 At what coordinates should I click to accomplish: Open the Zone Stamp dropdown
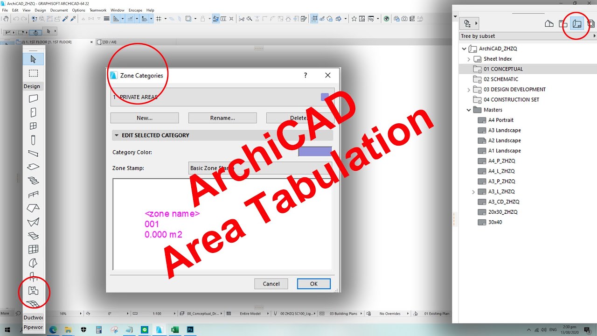click(x=260, y=168)
